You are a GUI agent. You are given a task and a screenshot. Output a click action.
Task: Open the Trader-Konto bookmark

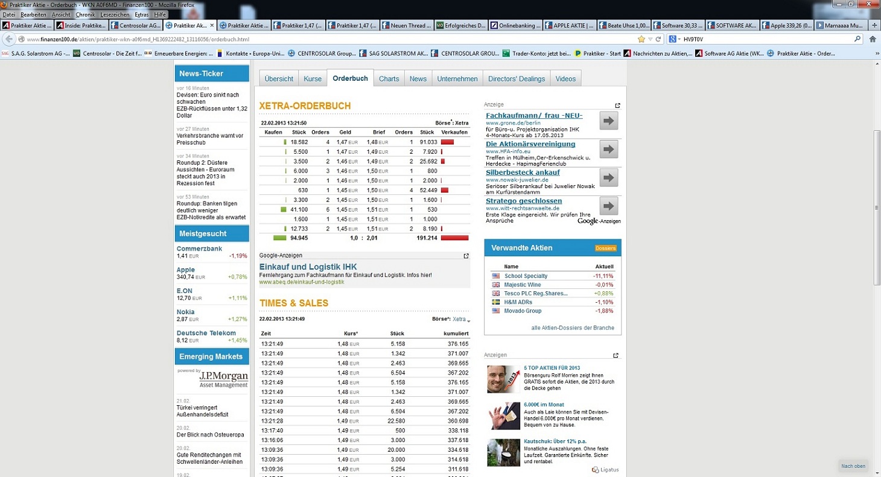point(536,53)
